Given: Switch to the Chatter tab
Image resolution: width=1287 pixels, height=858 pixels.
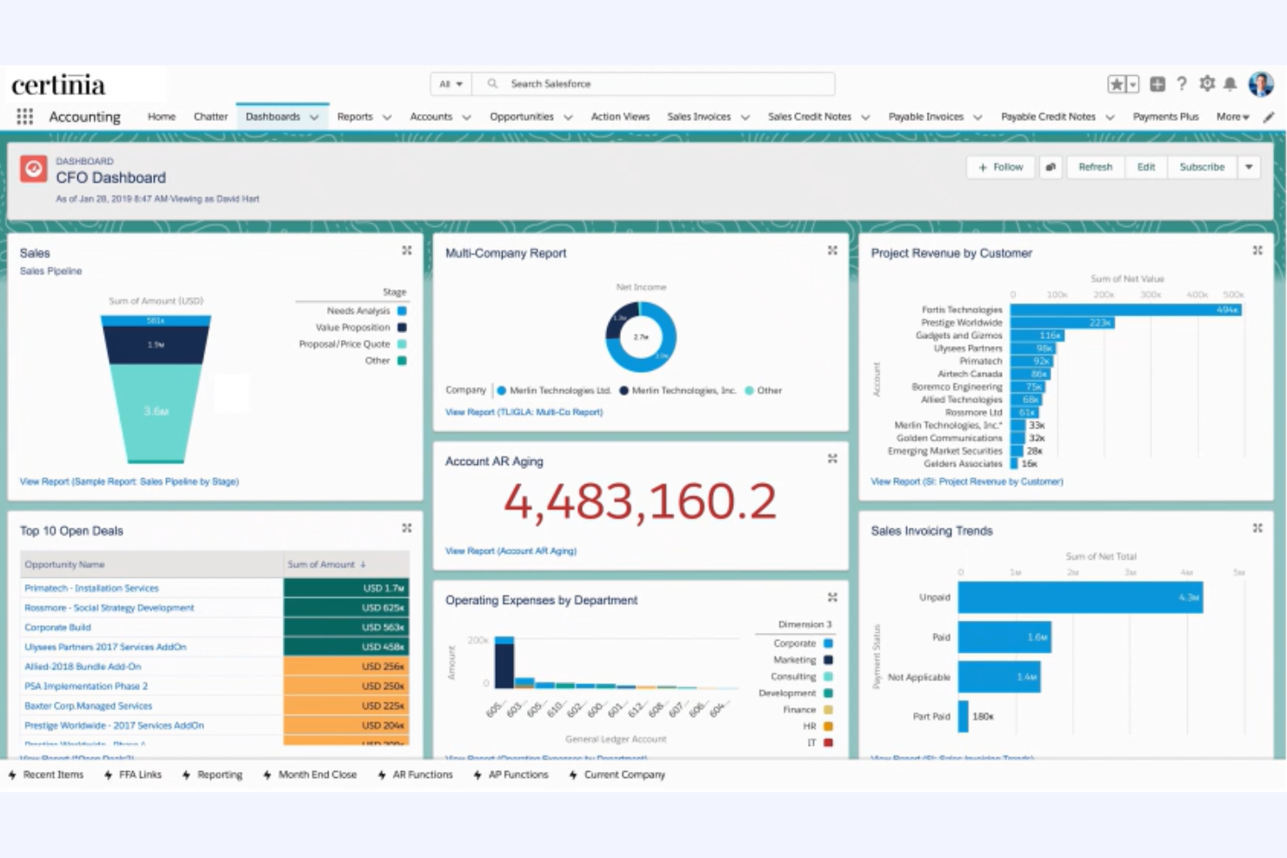Looking at the screenshot, I should pos(210,116).
